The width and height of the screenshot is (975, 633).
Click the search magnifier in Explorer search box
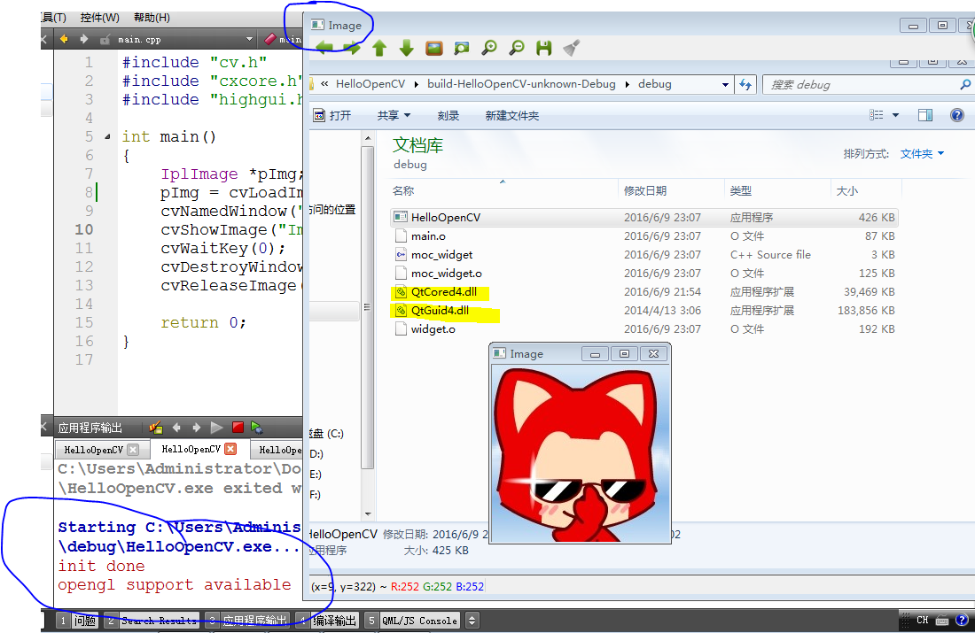coord(965,84)
